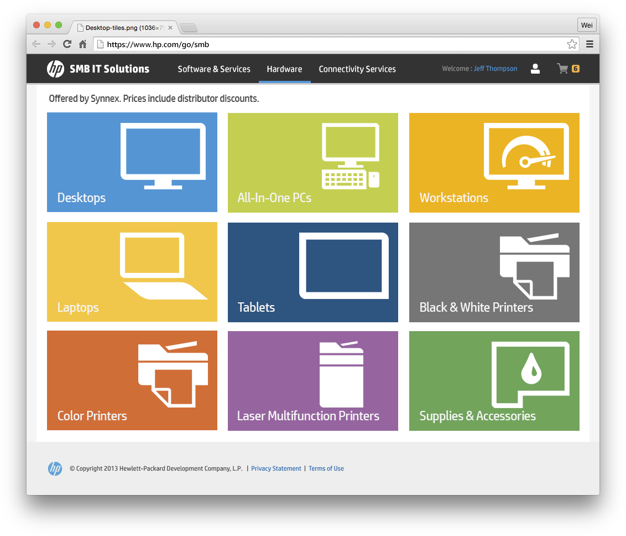Screen dimensions: 626x536
Task: Click the browser home icon
Action: (82, 44)
